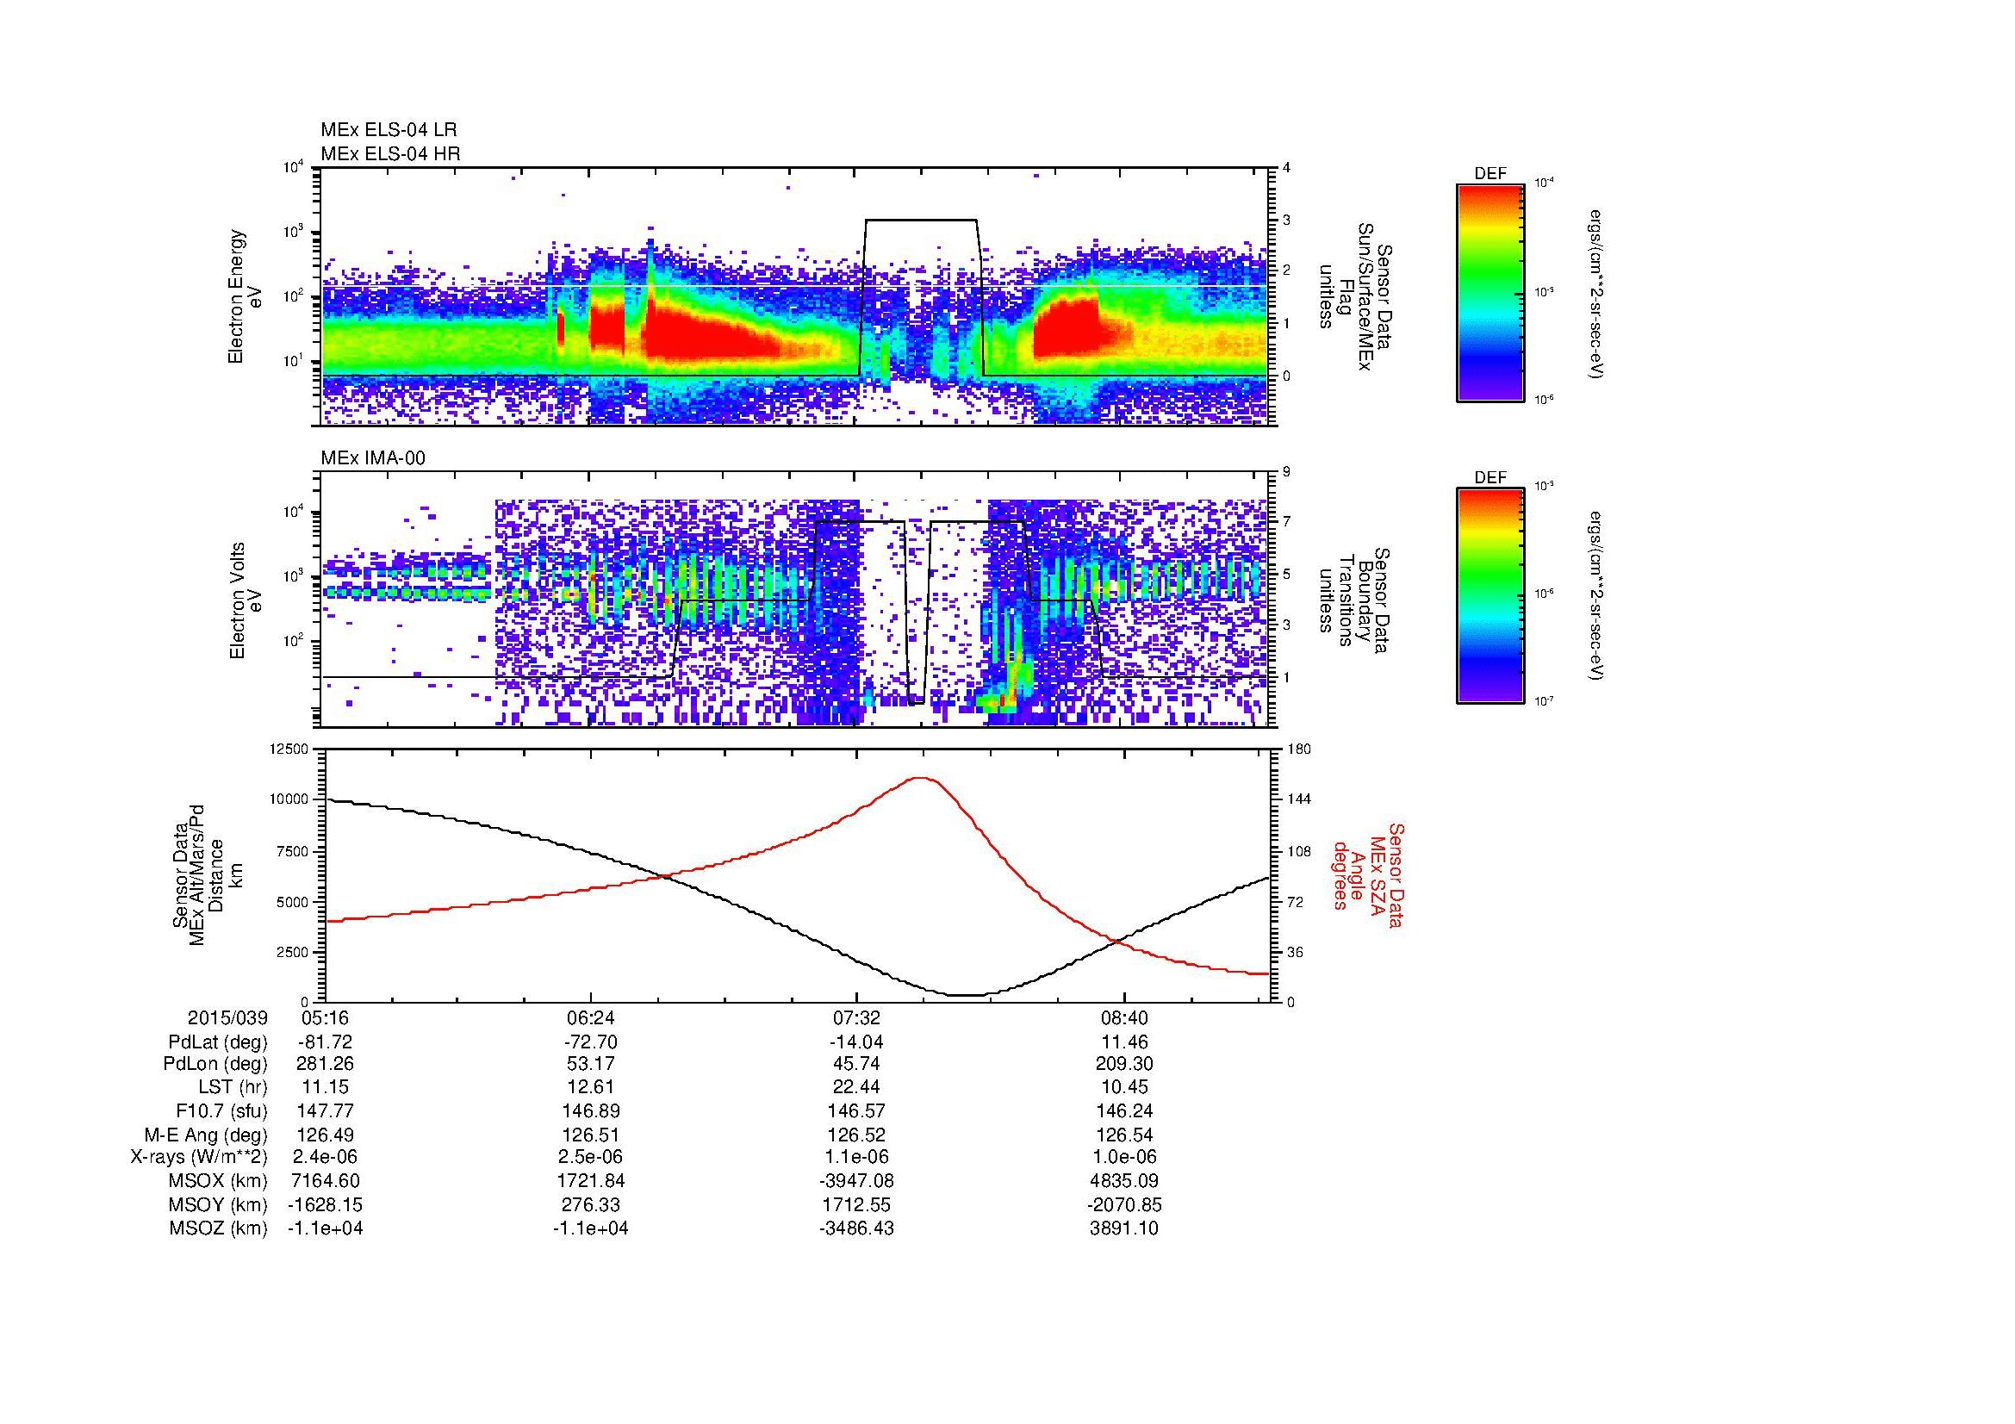Click the 'Electron Energy eV' axis label
This screenshot has height=1424, width=2015.
point(245,296)
